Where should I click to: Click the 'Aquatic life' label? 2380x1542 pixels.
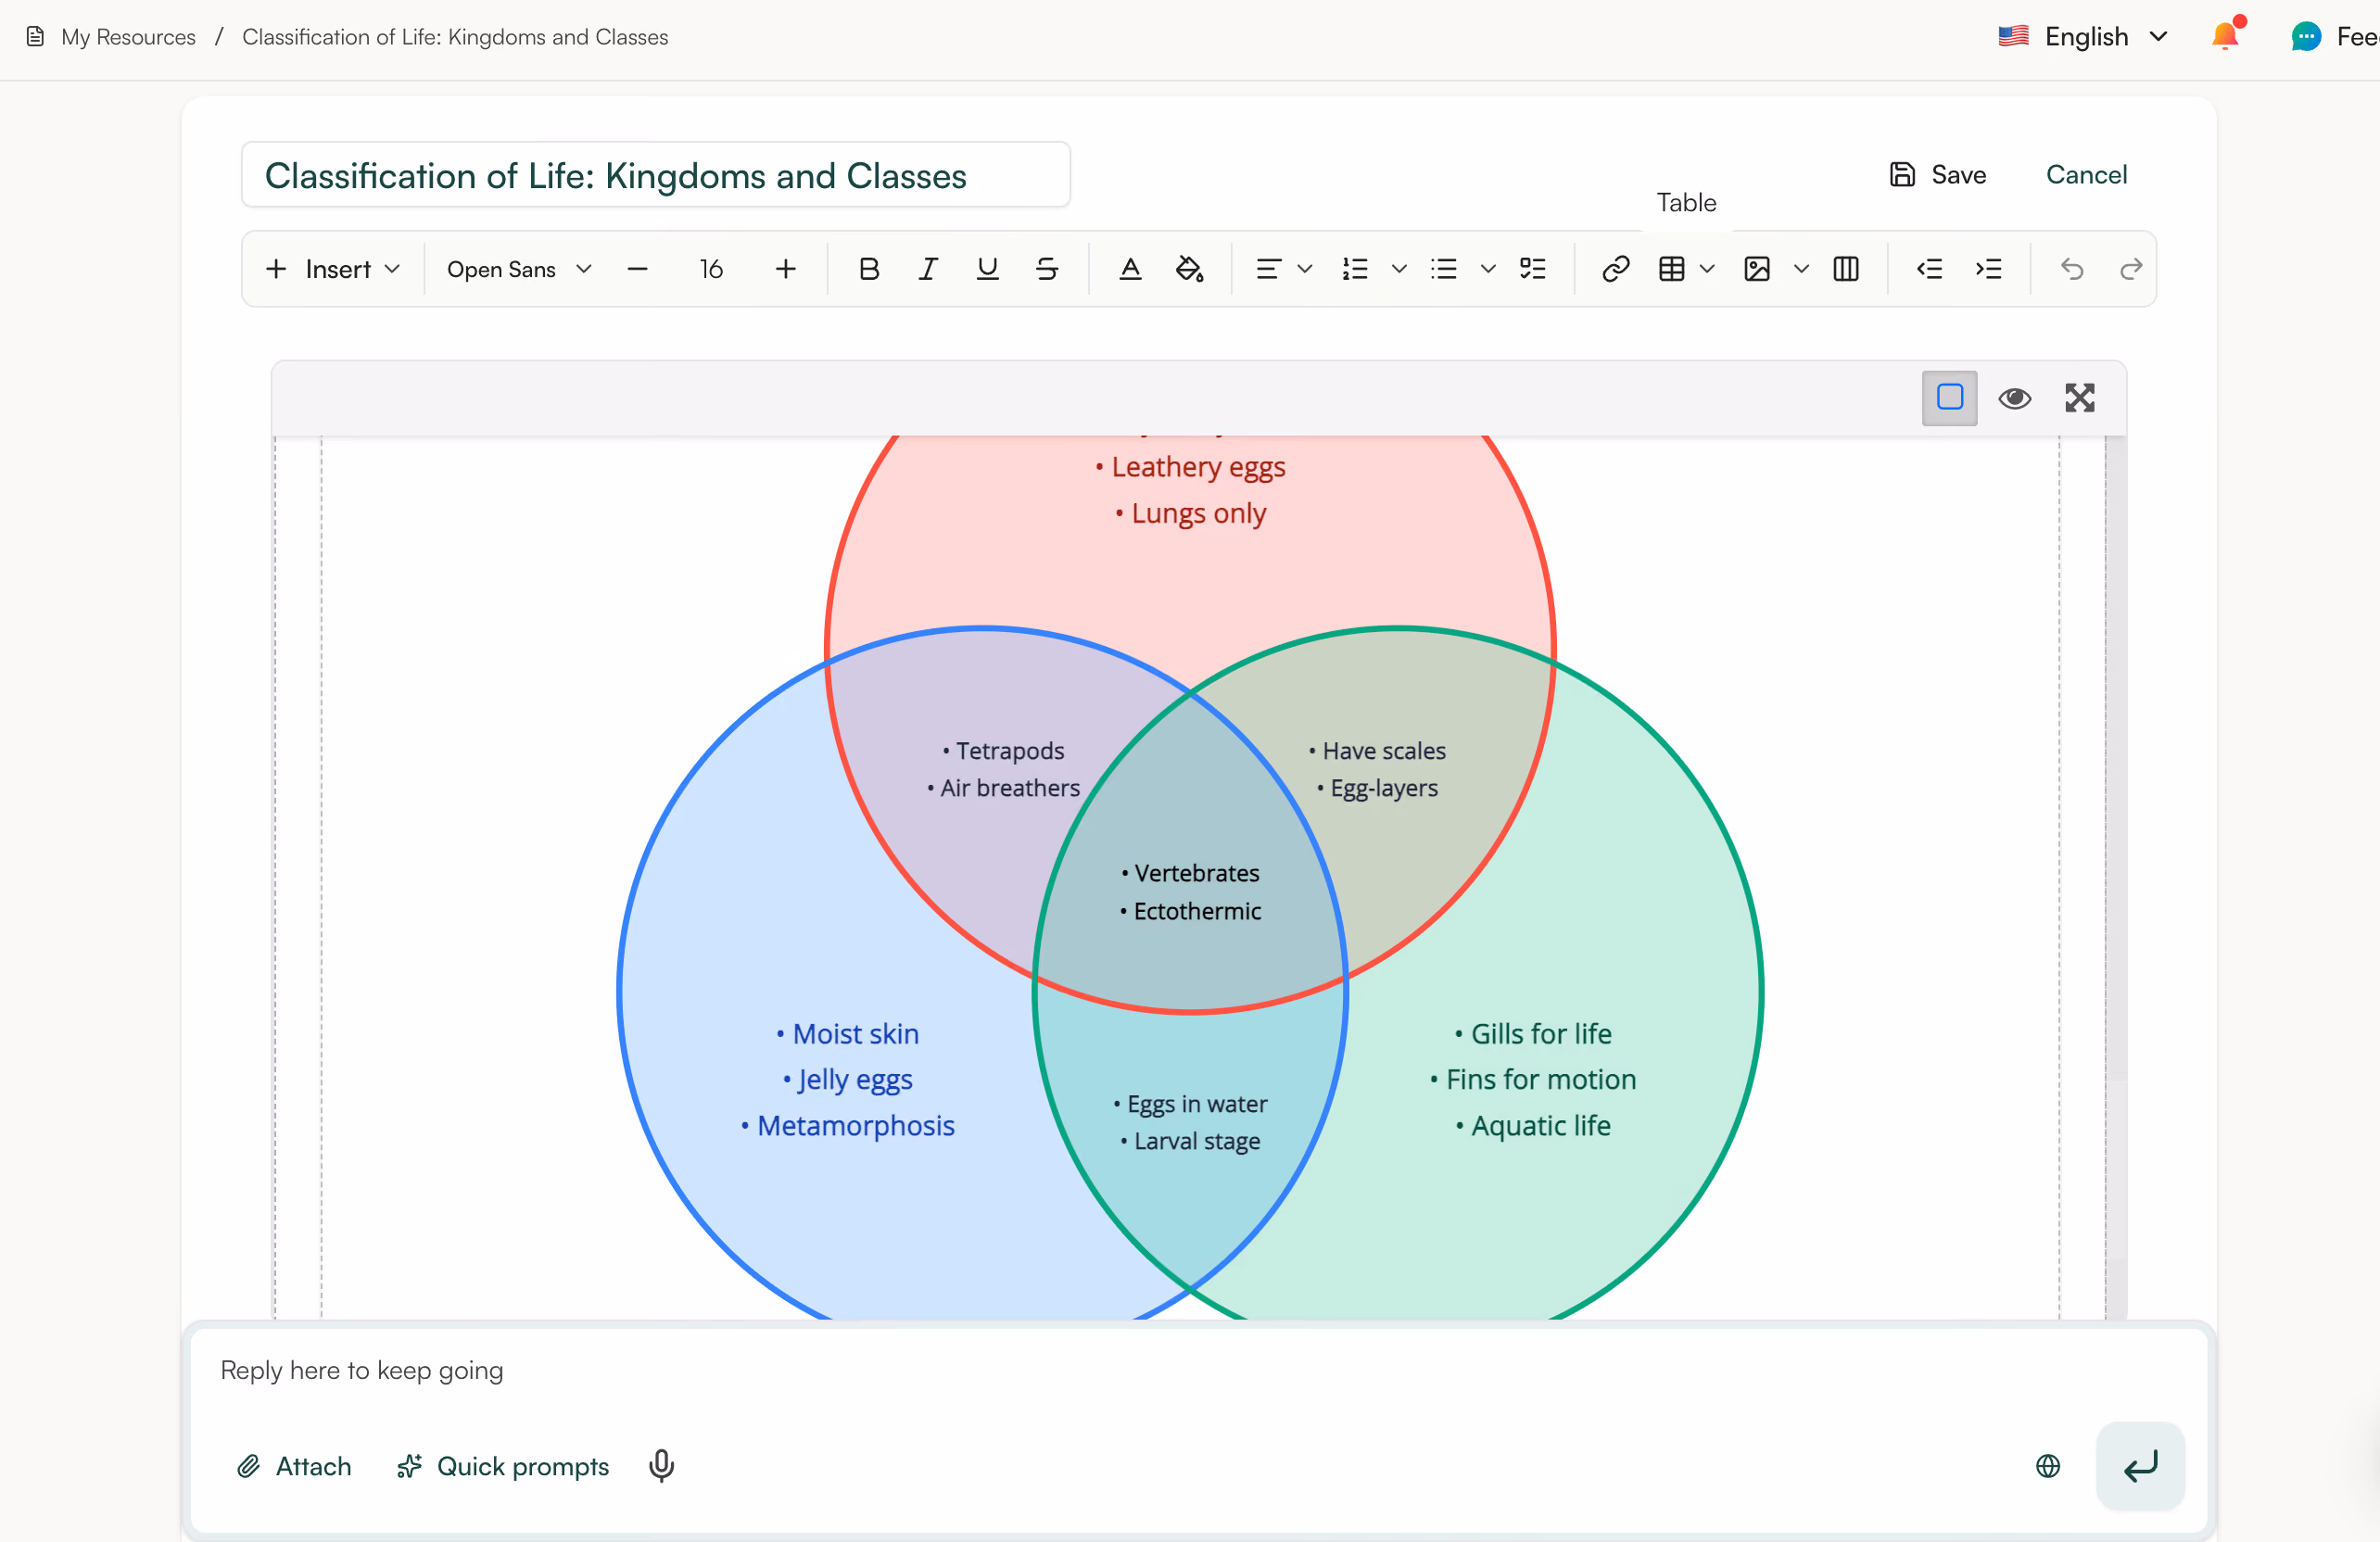click(x=1541, y=1126)
